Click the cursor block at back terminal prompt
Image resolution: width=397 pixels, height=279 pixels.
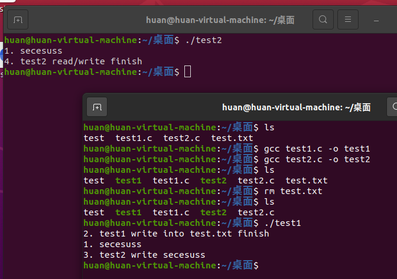(x=187, y=72)
